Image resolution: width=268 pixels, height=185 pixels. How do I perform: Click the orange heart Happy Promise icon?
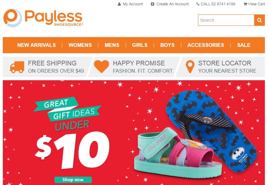click(x=101, y=67)
